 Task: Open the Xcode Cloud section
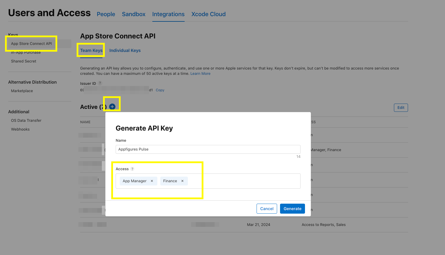click(x=208, y=14)
